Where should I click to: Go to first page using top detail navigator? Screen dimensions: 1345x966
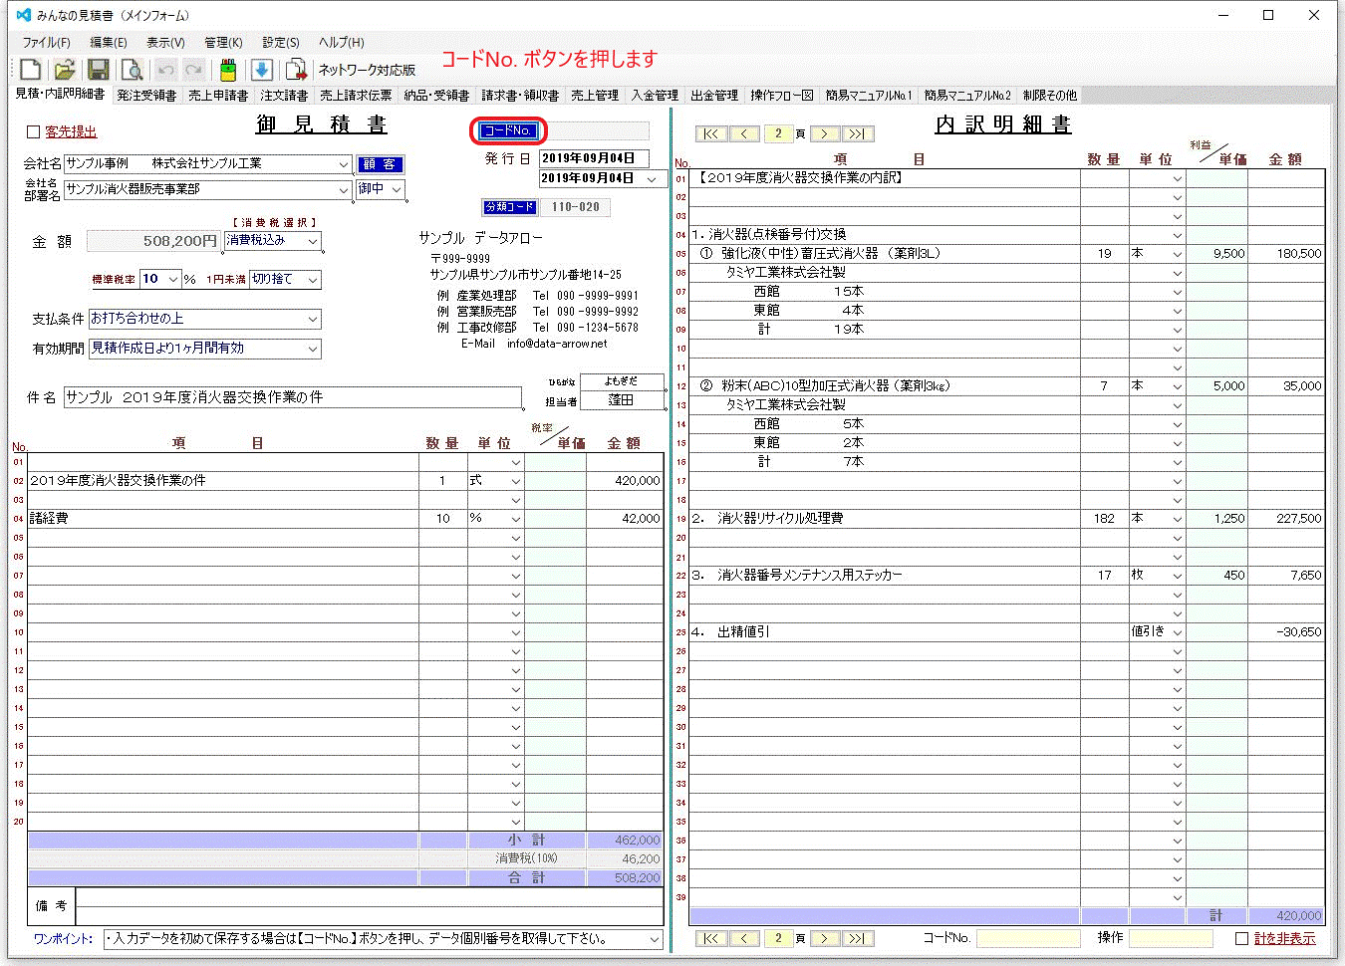pos(710,133)
